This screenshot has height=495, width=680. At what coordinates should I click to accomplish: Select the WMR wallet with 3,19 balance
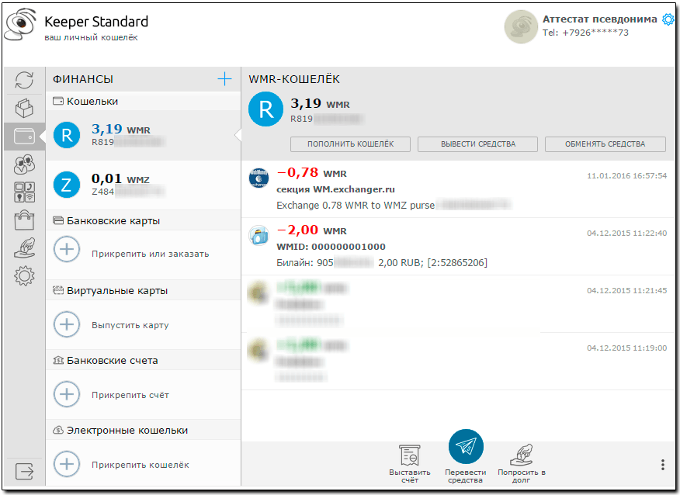[x=143, y=135]
